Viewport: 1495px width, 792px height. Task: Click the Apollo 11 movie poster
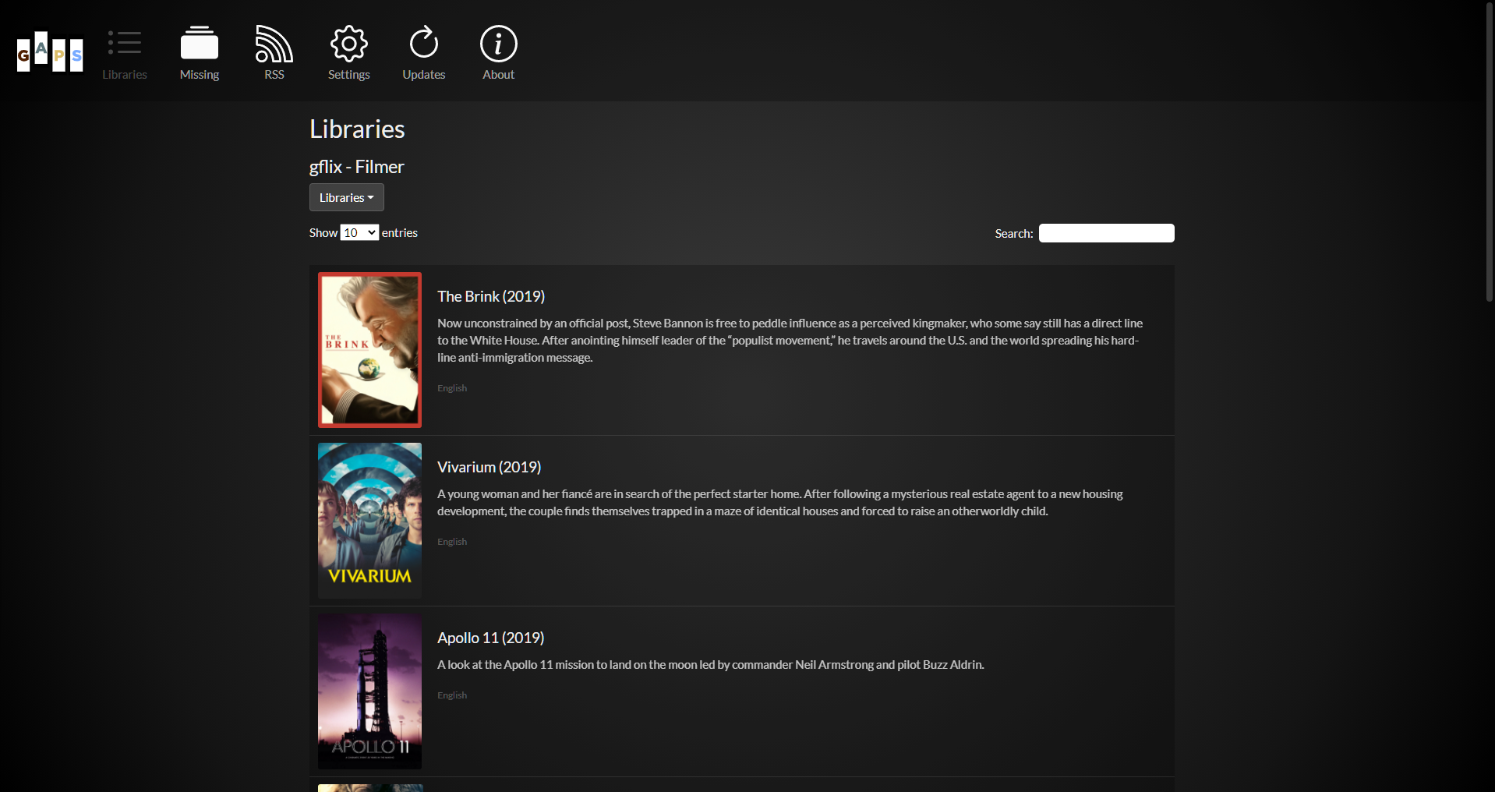(369, 691)
